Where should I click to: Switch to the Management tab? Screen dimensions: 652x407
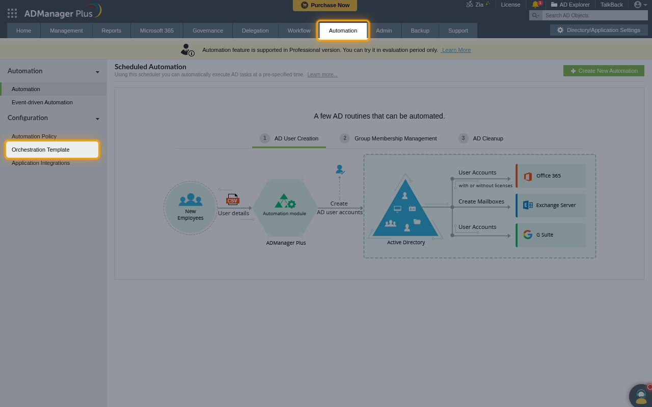66,31
